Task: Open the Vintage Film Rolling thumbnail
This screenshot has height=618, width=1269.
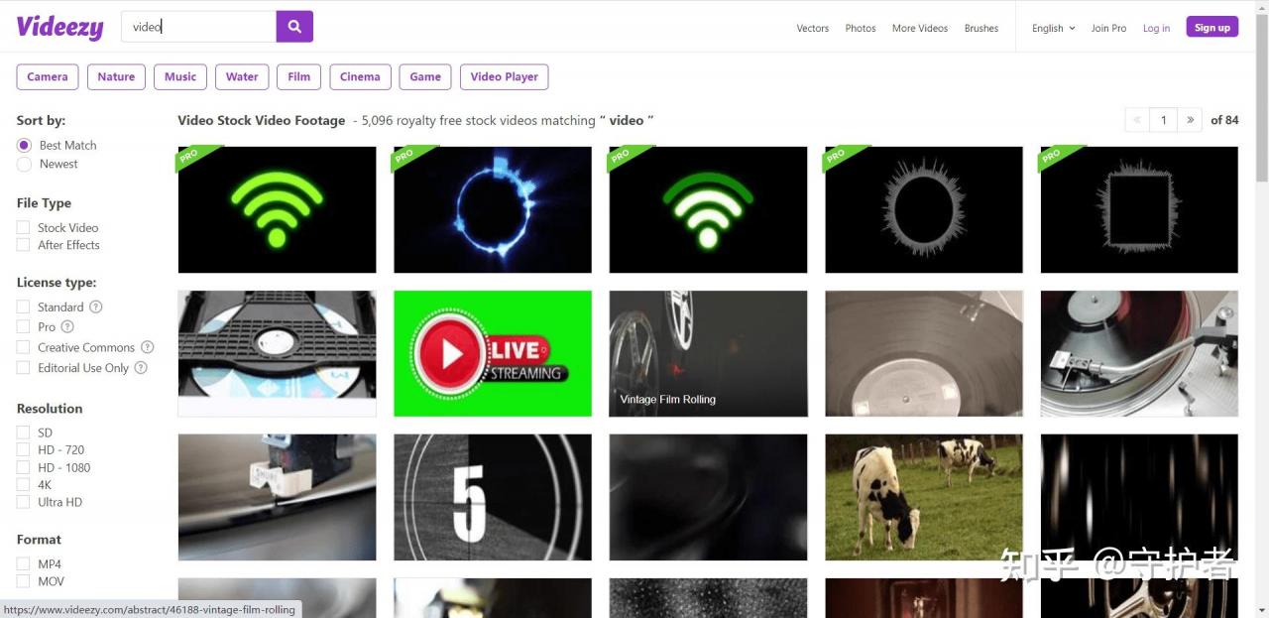Action: pos(708,353)
